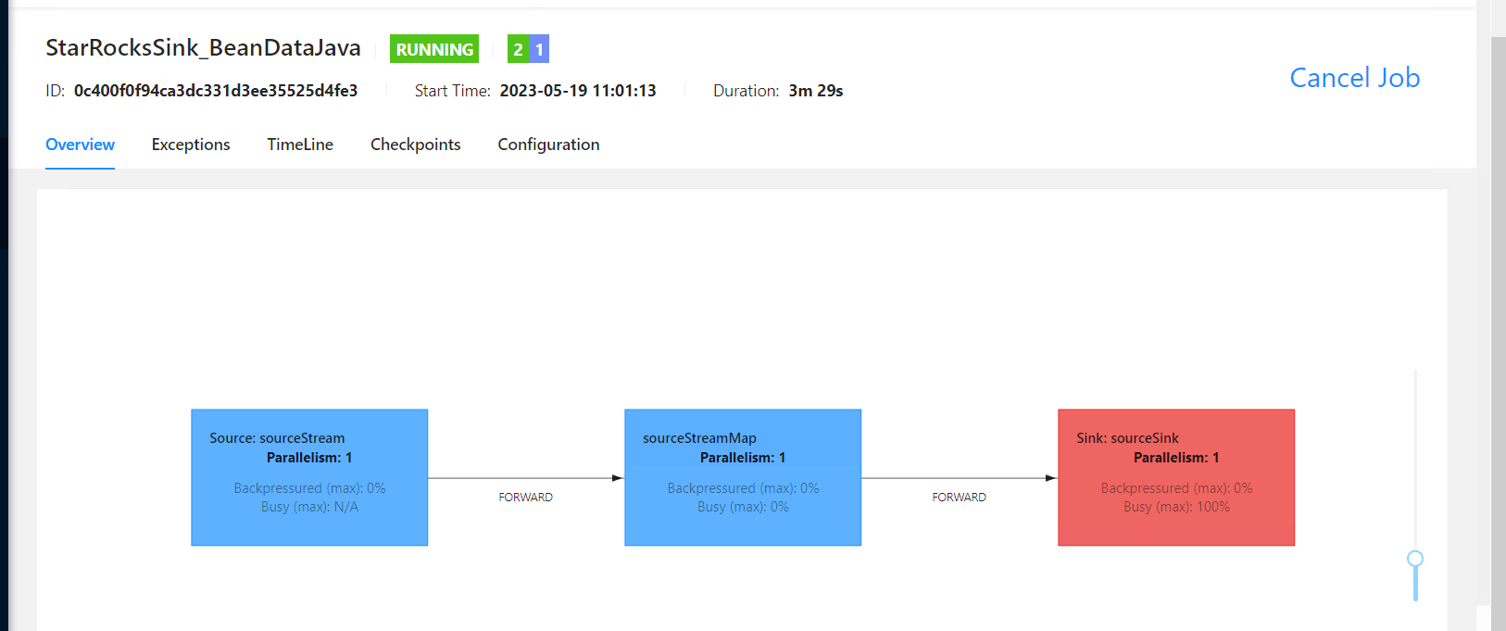
Task: Click the job ID 0c400f0f94ca3dc331d3ee35525d4fe3
Action: 216,91
